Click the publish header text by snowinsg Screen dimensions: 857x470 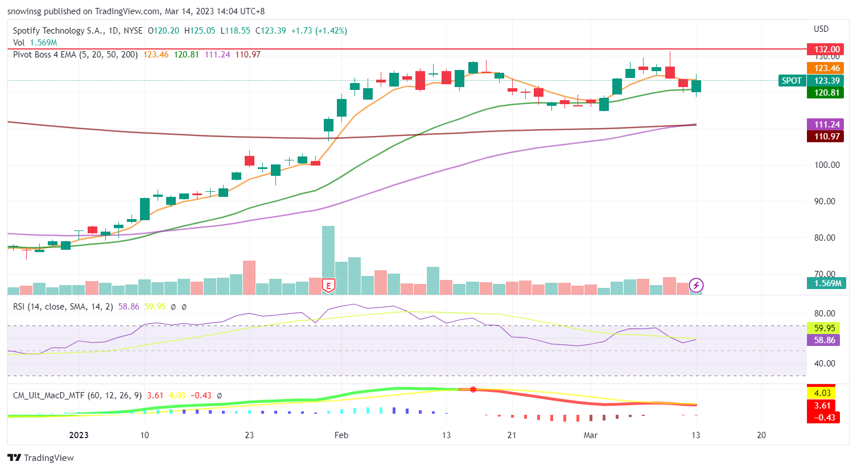pyautogui.click(x=136, y=11)
